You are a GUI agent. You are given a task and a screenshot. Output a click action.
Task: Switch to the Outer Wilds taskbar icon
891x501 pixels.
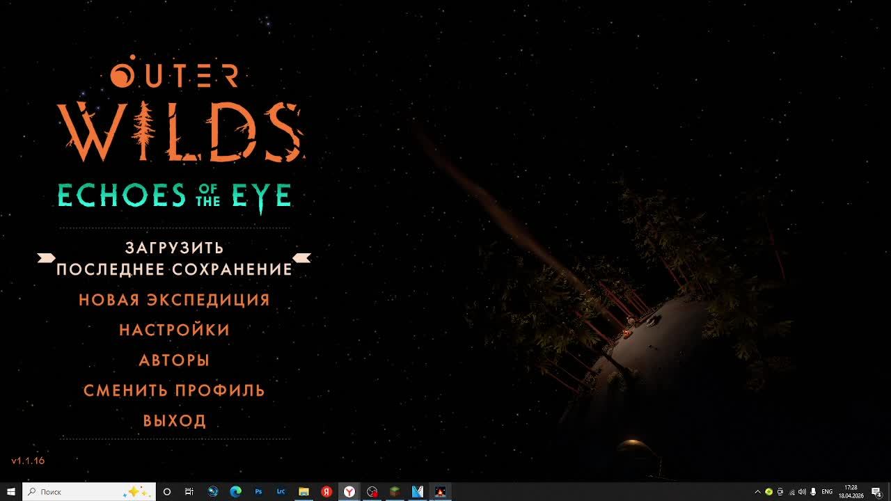(x=440, y=491)
